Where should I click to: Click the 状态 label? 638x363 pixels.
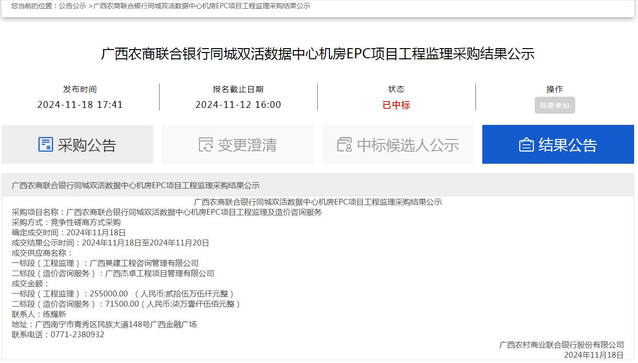coord(396,89)
